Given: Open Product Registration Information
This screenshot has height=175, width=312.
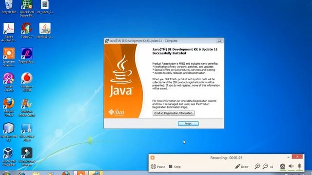Looking at the screenshot, I should [x=174, y=113].
